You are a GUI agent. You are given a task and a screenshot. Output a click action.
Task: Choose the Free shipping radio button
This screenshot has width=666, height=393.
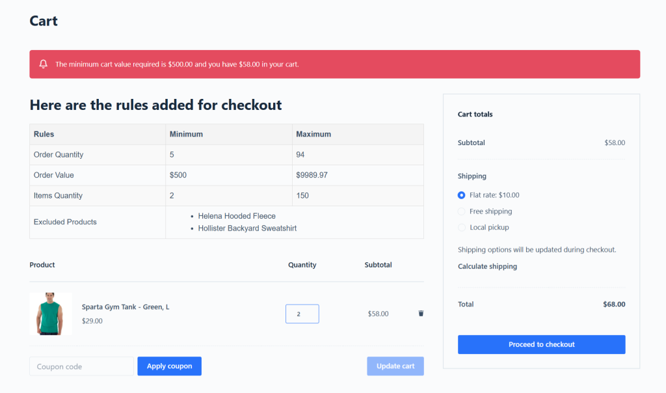click(x=462, y=211)
